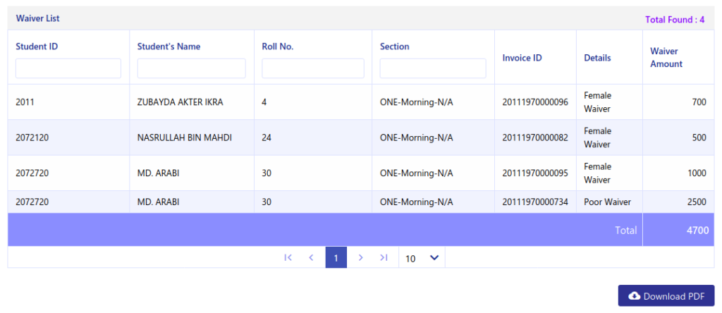The width and height of the screenshot is (722, 313).
Task: Select the Poor Waiver row
Action: click(360, 202)
